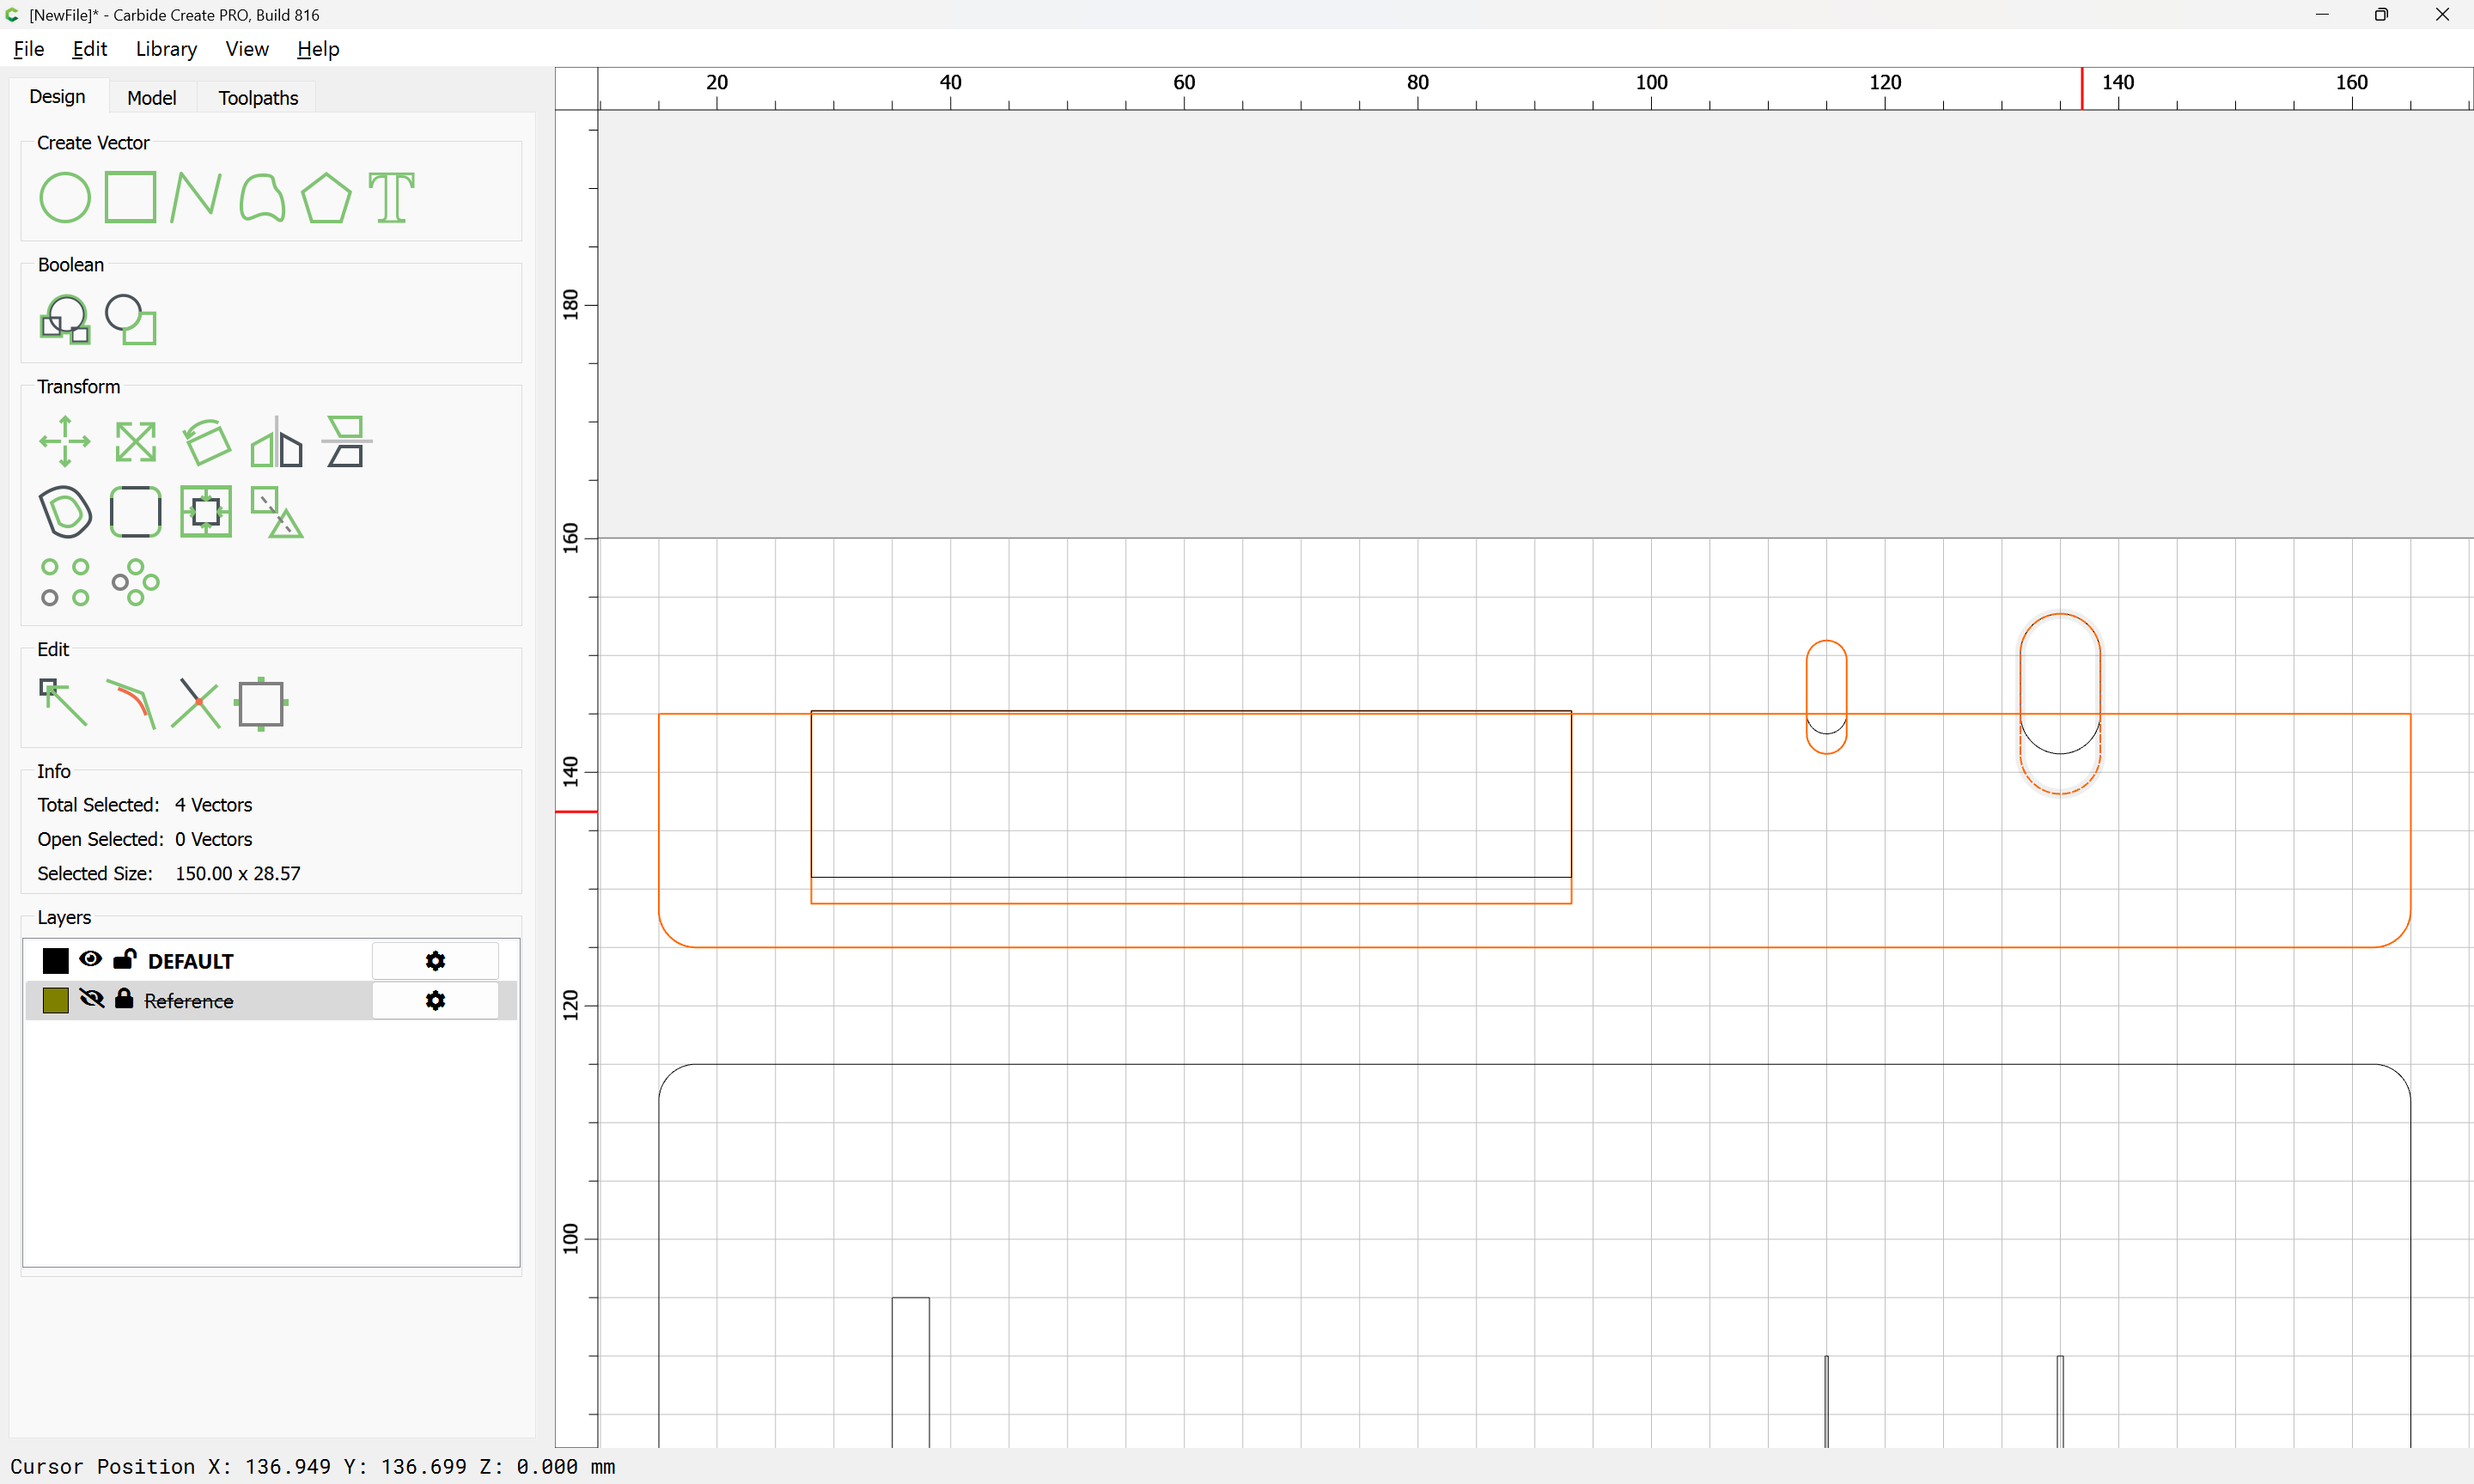
Task: Select the Create Circle tool
Action: (x=64, y=197)
